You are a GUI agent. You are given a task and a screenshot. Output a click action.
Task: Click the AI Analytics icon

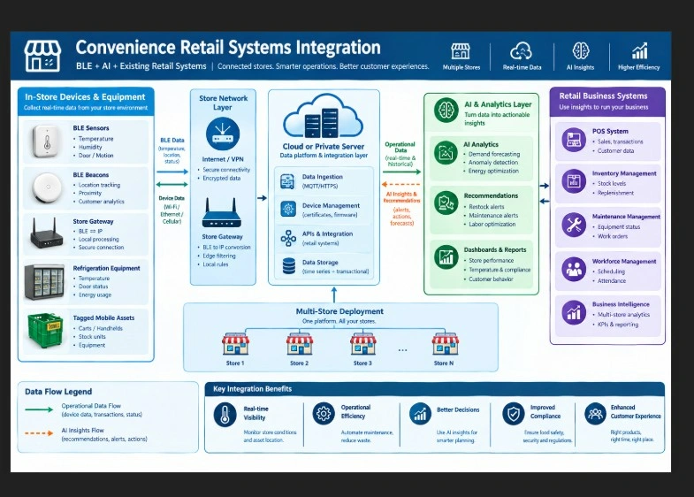point(446,153)
